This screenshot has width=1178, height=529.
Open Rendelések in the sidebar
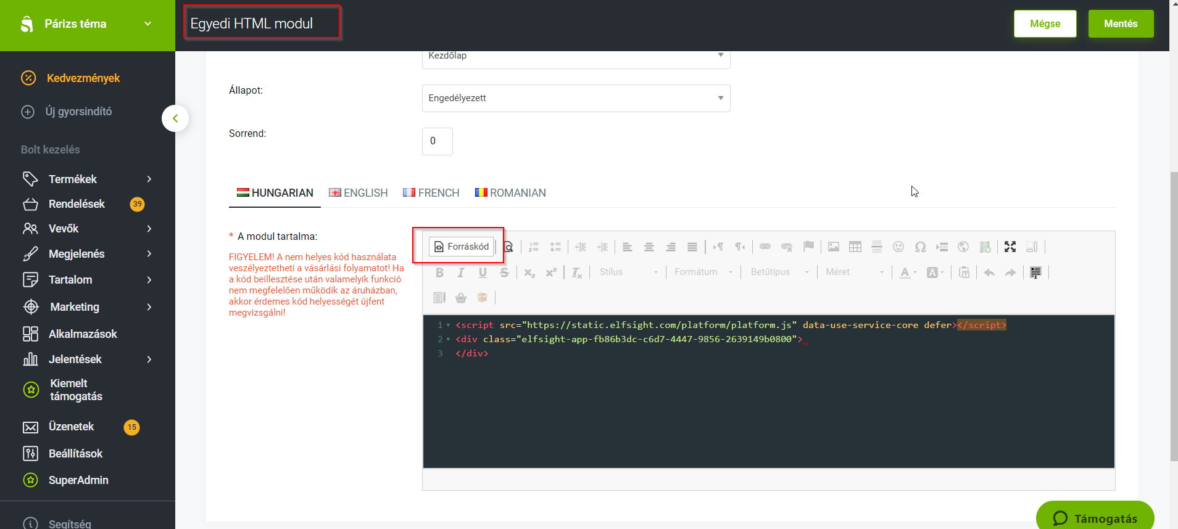coord(77,204)
